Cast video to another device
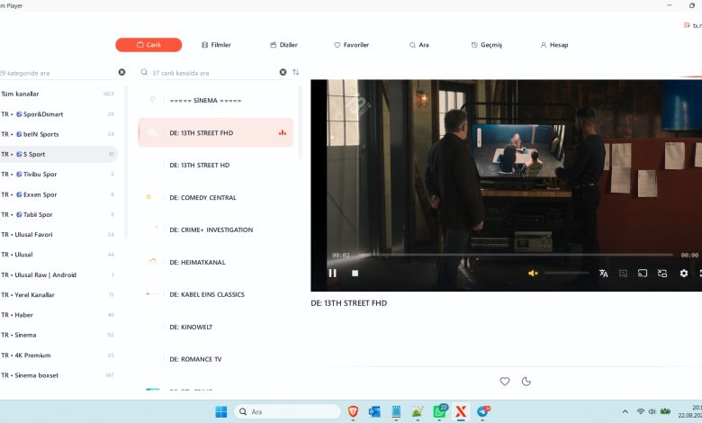The height and width of the screenshot is (423, 702). [643, 273]
